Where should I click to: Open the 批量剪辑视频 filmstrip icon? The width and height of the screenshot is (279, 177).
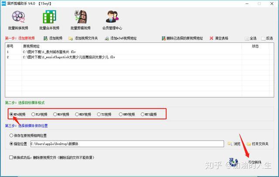pos(81,17)
